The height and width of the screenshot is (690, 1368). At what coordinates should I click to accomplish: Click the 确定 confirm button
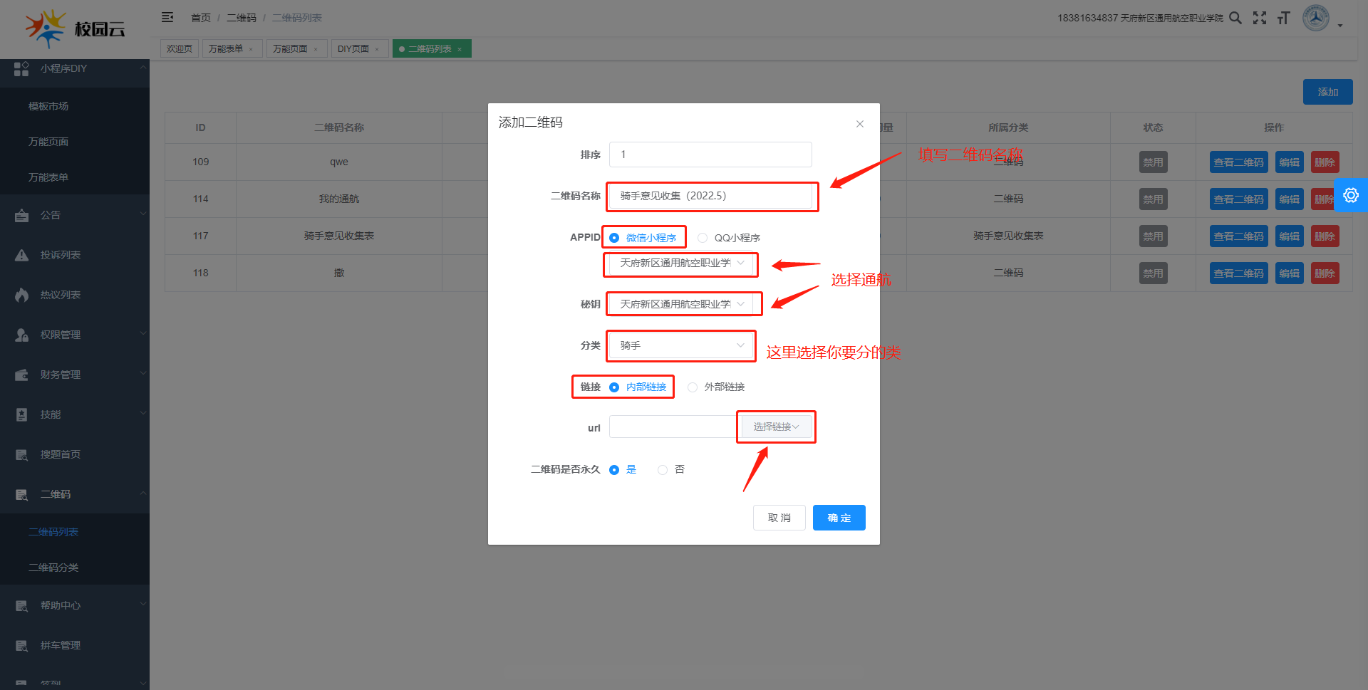tap(839, 518)
